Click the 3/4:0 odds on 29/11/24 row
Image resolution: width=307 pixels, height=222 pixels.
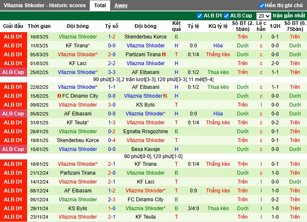pos(193,208)
